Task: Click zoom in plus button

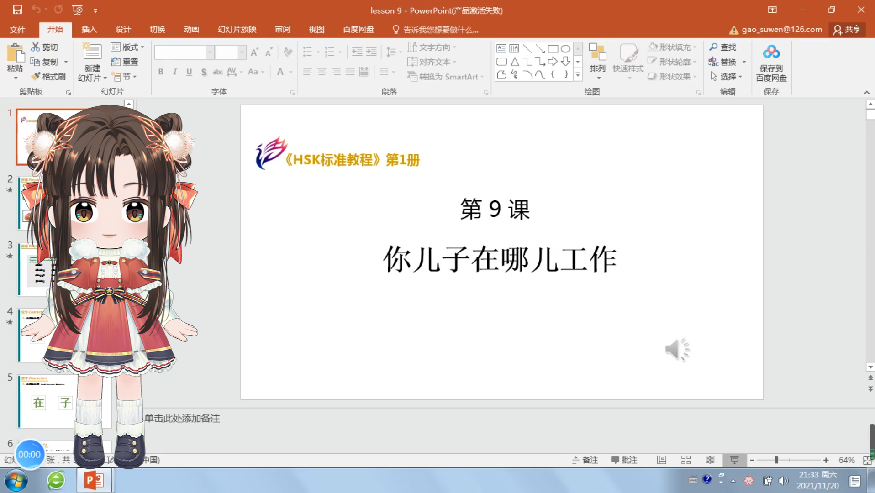Action: [826, 460]
